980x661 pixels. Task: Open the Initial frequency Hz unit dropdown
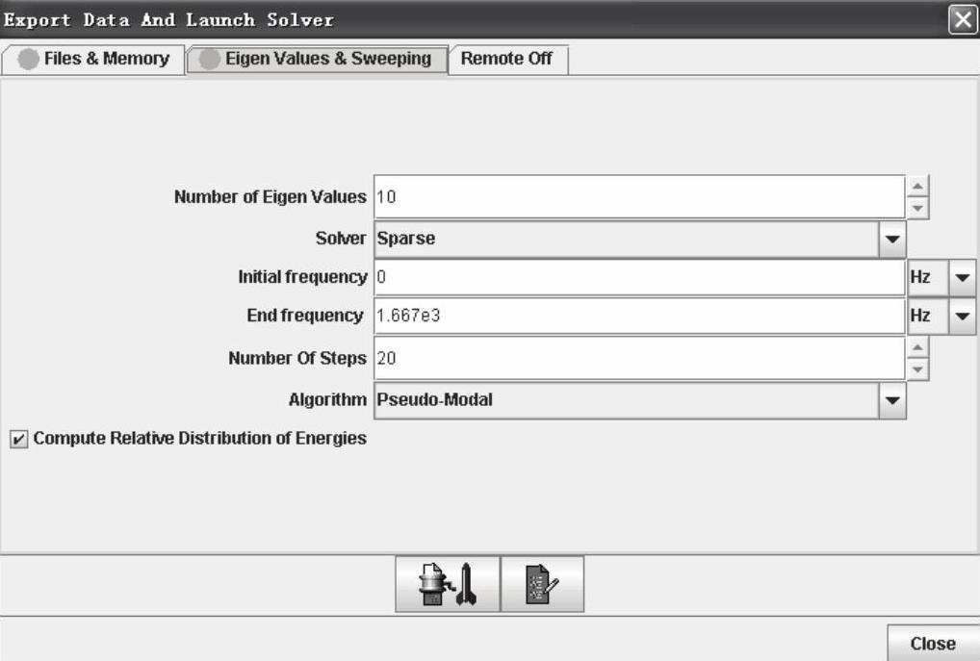[962, 277]
